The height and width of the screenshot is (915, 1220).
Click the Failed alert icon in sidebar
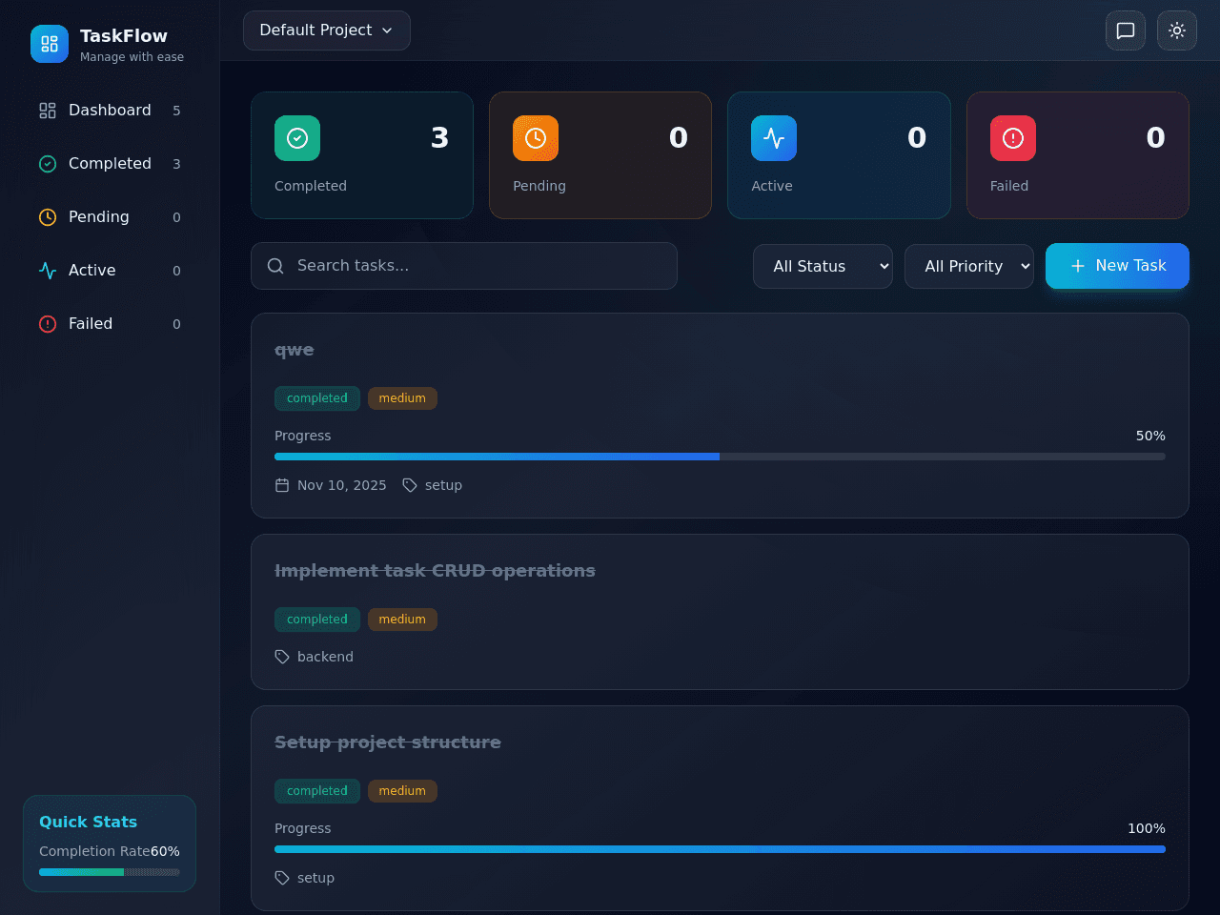coord(48,324)
